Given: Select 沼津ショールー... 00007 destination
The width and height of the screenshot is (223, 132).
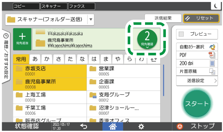Looking at the screenshot, I should [x=124, y=110].
